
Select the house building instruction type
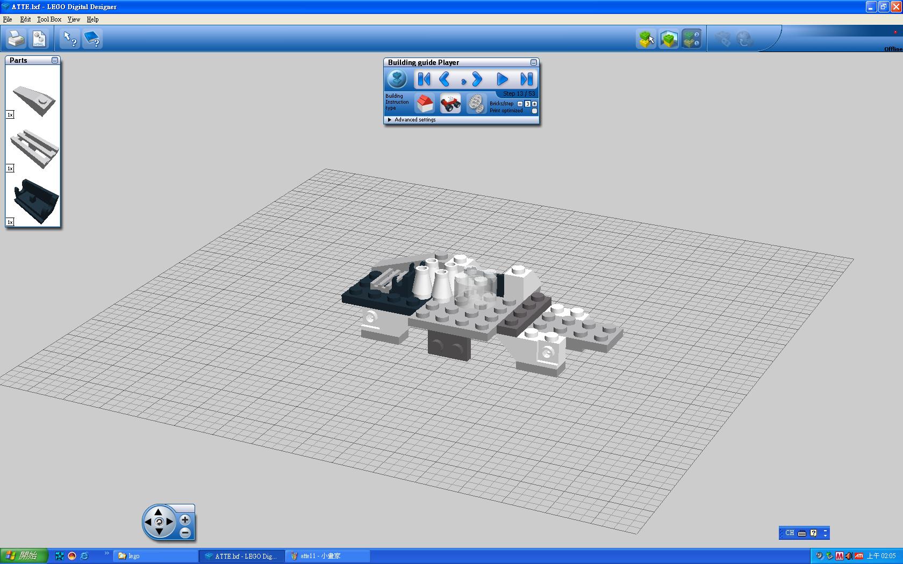pos(425,103)
